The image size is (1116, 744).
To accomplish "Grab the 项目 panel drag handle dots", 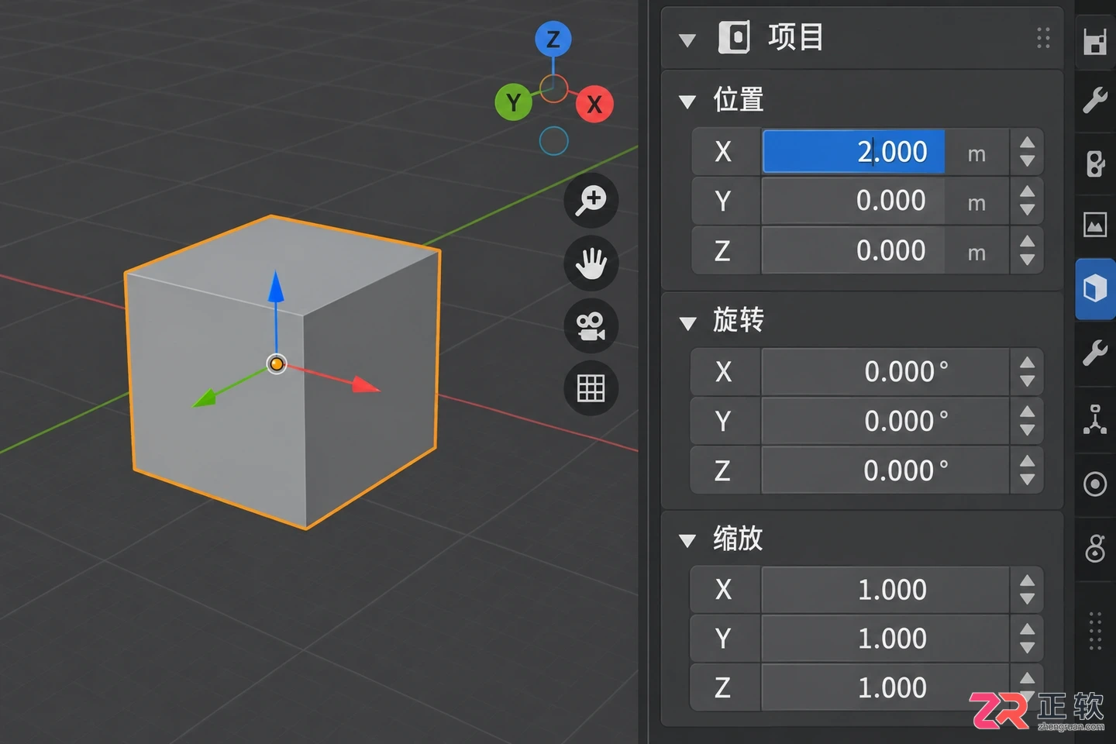I will [x=1043, y=37].
